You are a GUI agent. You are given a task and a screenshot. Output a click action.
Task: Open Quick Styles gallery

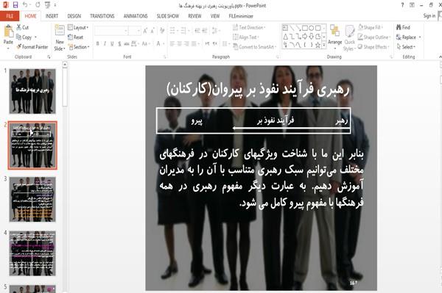[x=349, y=37]
